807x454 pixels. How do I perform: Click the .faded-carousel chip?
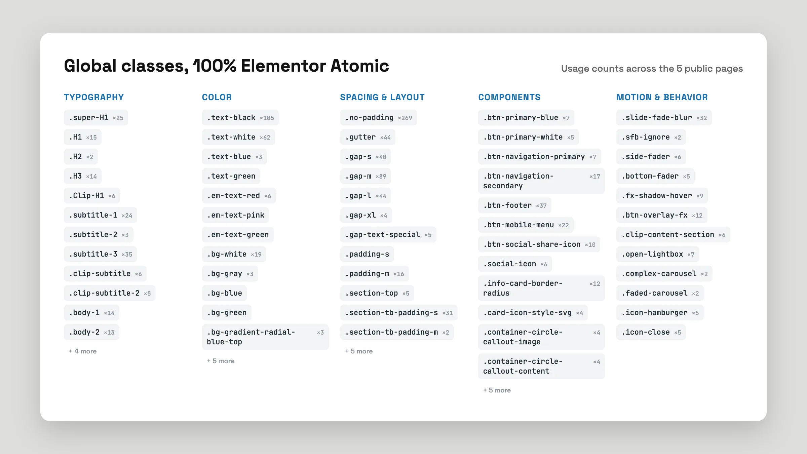point(660,293)
